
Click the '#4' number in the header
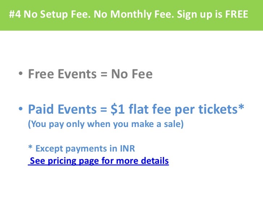(x=15, y=14)
